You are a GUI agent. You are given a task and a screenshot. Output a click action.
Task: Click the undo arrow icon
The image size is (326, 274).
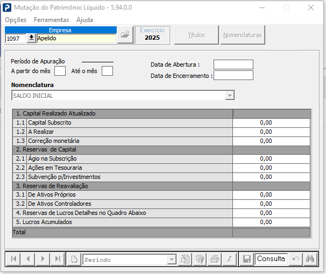[x=295, y=259]
